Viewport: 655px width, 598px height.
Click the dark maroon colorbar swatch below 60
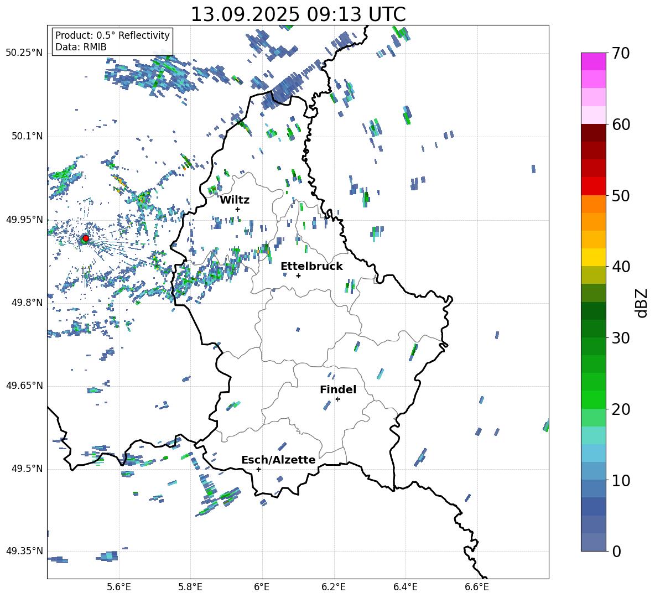pos(593,133)
